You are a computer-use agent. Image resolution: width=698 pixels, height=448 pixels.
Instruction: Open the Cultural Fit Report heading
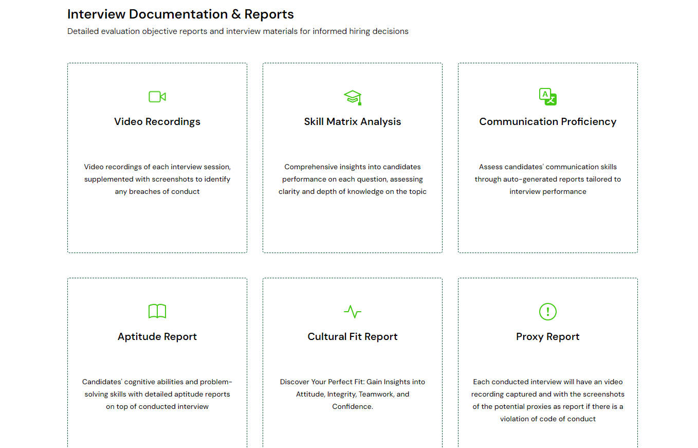click(x=352, y=337)
